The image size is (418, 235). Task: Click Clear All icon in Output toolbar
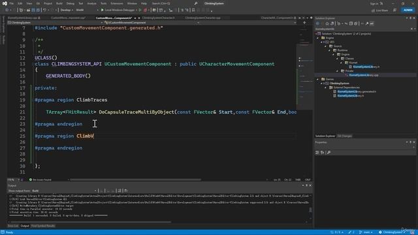click(119, 191)
